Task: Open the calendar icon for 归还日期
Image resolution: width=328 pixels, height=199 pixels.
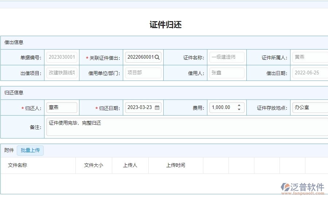Action: pos(157,108)
